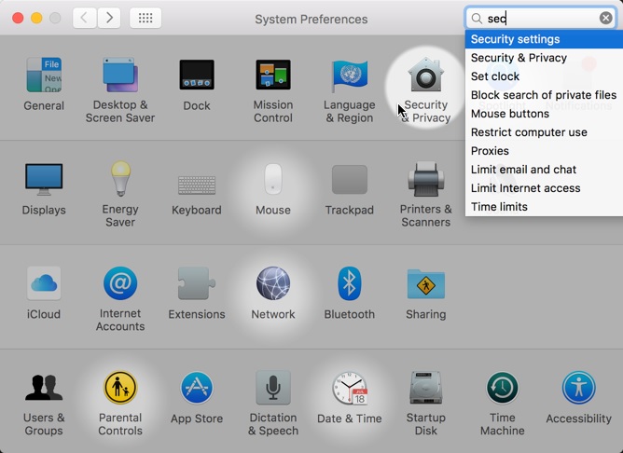Pick 'Block search of private files' suggestion
The image size is (623, 453).
coord(544,95)
